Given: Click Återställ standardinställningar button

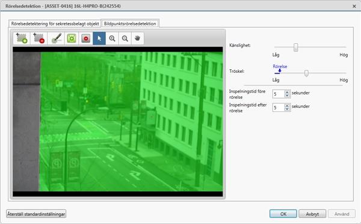Looking at the screenshot, I should pyautogui.click(x=36, y=214).
